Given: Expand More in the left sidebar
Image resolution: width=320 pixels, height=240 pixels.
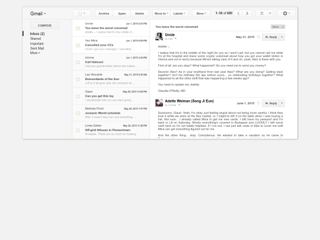Looking at the screenshot, I should point(35,53).
